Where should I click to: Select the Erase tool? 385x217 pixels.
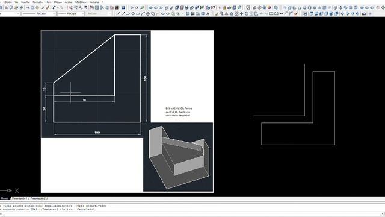pos(217,14)
